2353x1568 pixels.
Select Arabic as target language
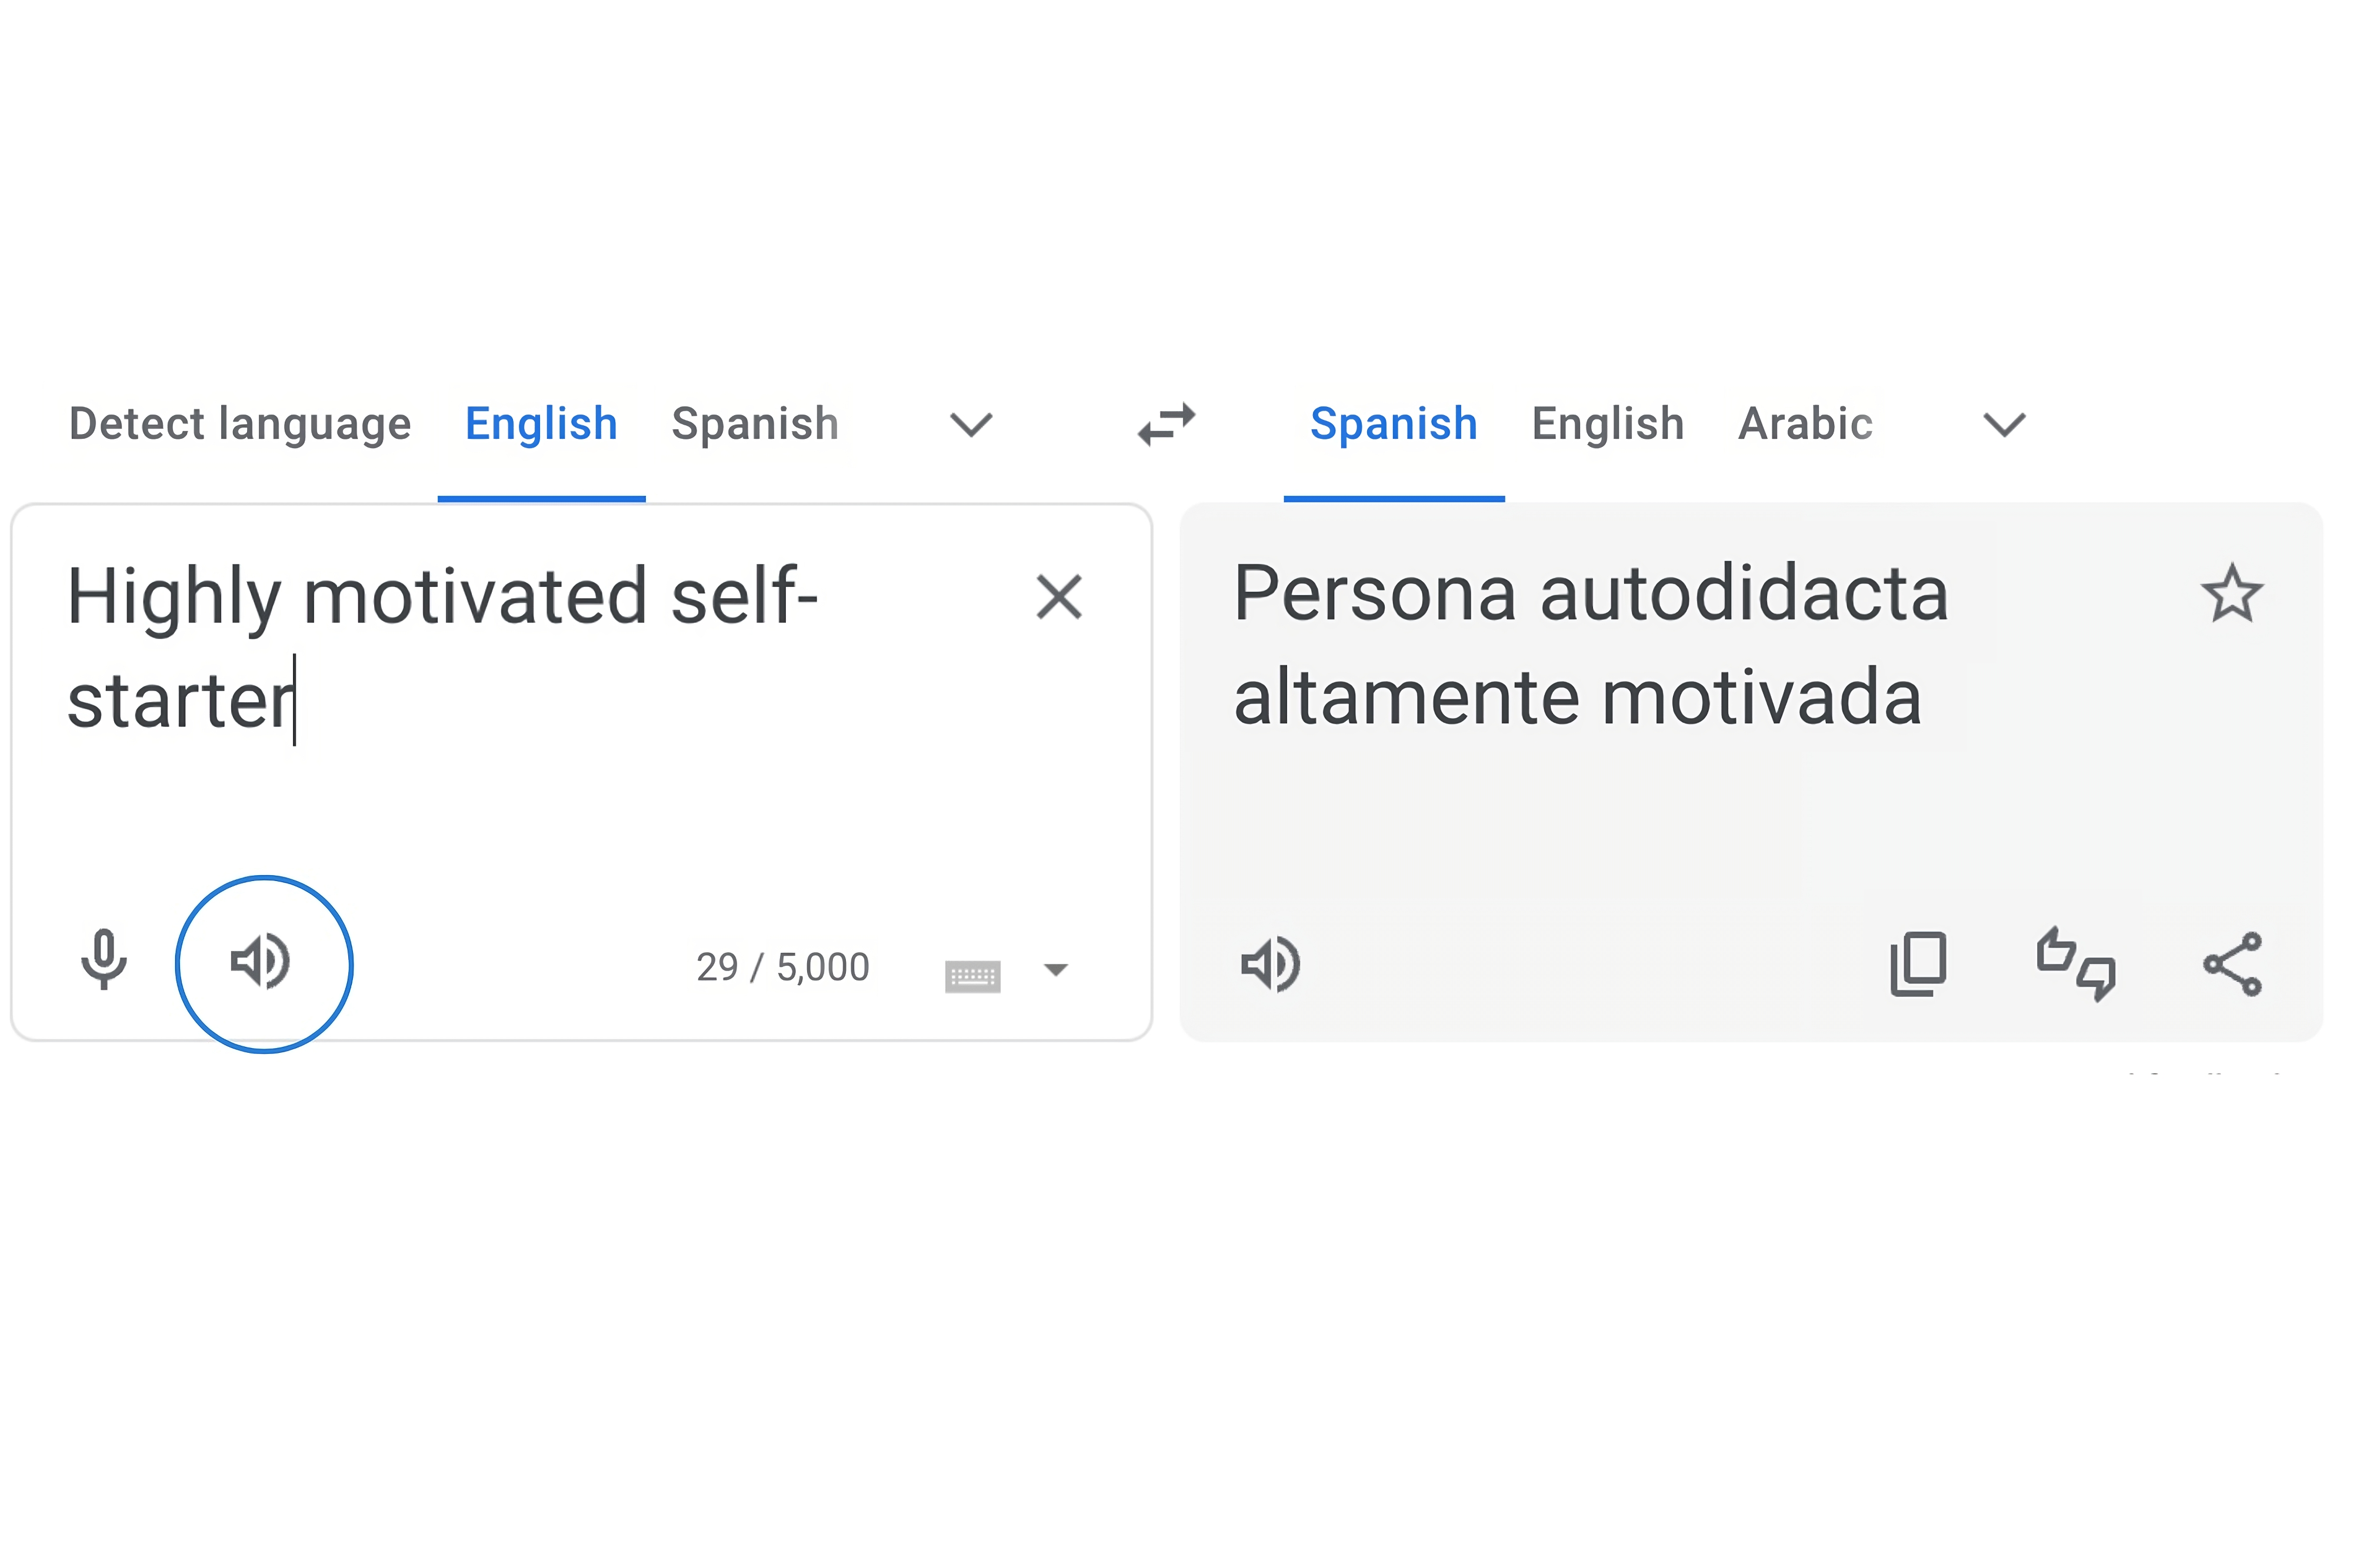tap(1805, 424)
